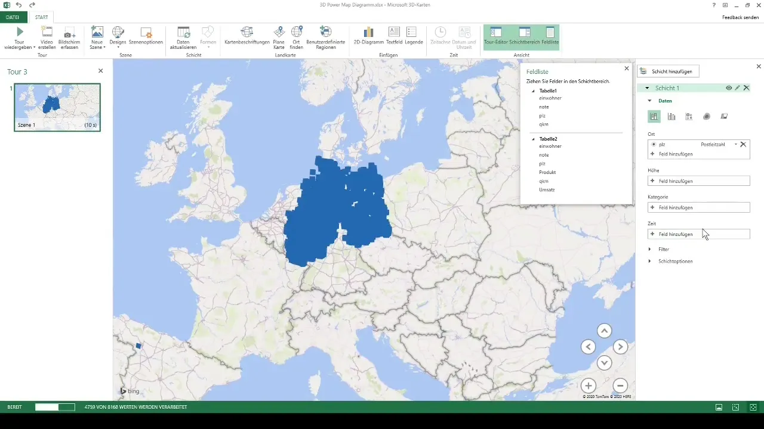Viewport: 764px width, 429px height.
Task: Open Ort finden location search
Action: pos(297,38)
